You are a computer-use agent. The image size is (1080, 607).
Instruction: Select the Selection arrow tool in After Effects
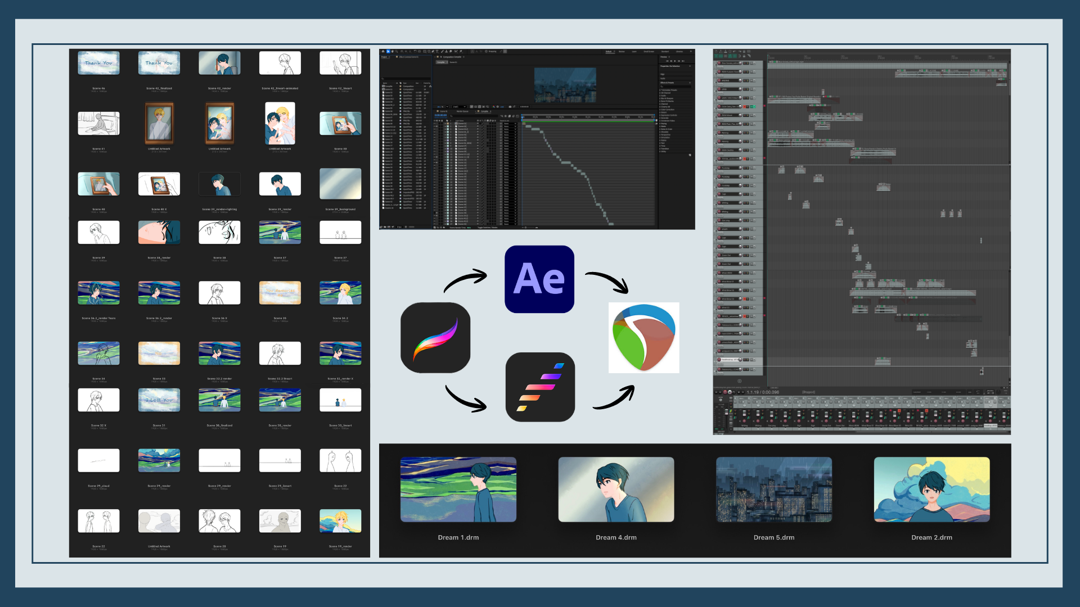coord(388,51)
